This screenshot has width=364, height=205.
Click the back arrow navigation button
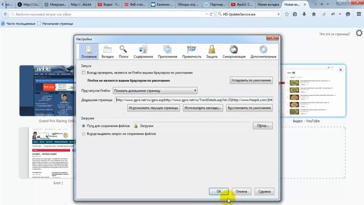pos(5,14)
